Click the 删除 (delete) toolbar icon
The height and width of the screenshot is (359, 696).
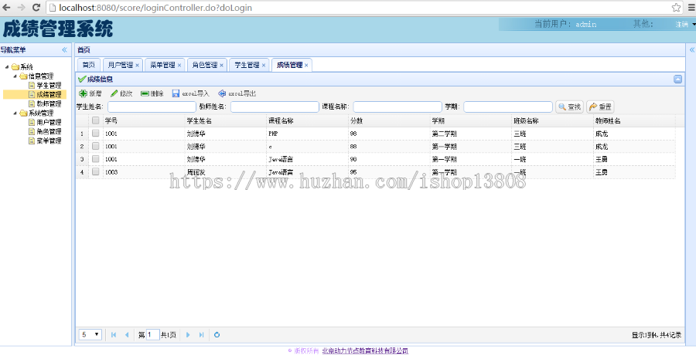[x=145, y=93]
